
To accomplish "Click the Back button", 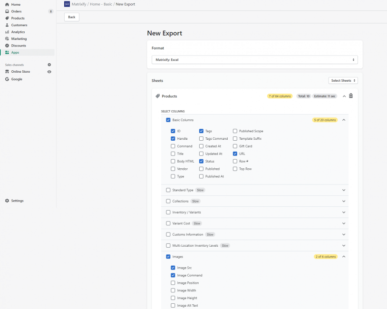I will click(71, 17).
